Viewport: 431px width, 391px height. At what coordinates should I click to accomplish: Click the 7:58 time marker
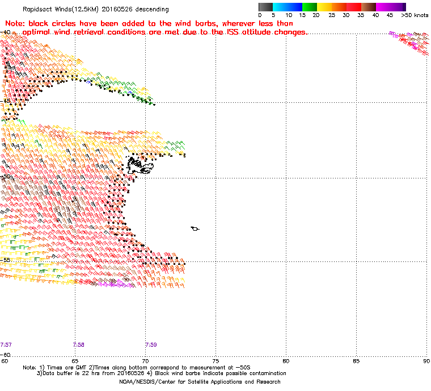[x=79, y=345]
